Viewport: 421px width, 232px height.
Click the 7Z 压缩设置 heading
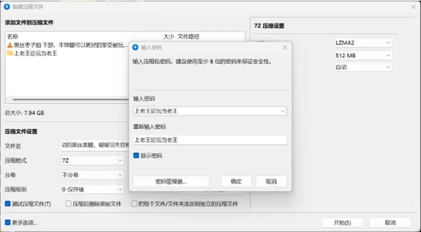pyautogui.click(x=269, y=26)
